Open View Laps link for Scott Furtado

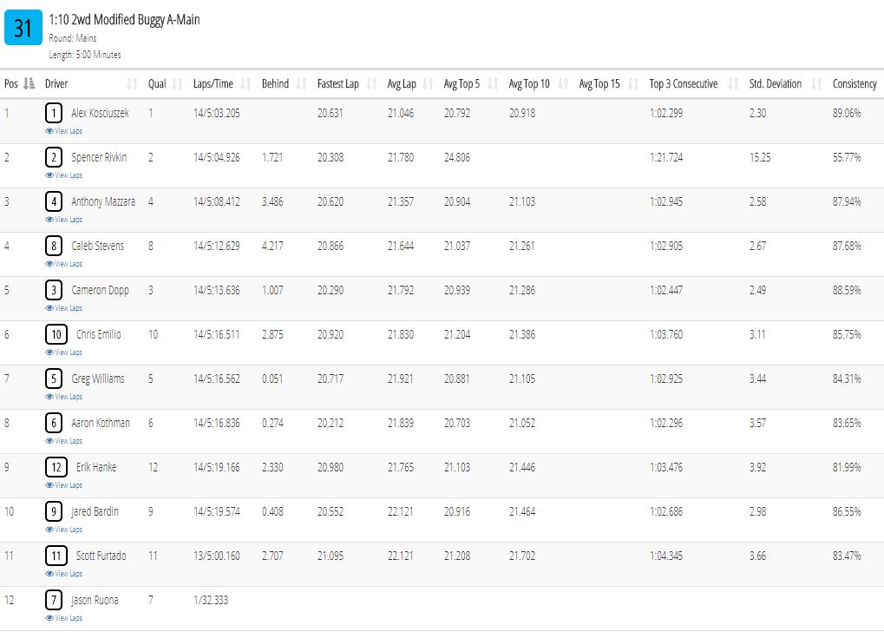tap(63, 574)
